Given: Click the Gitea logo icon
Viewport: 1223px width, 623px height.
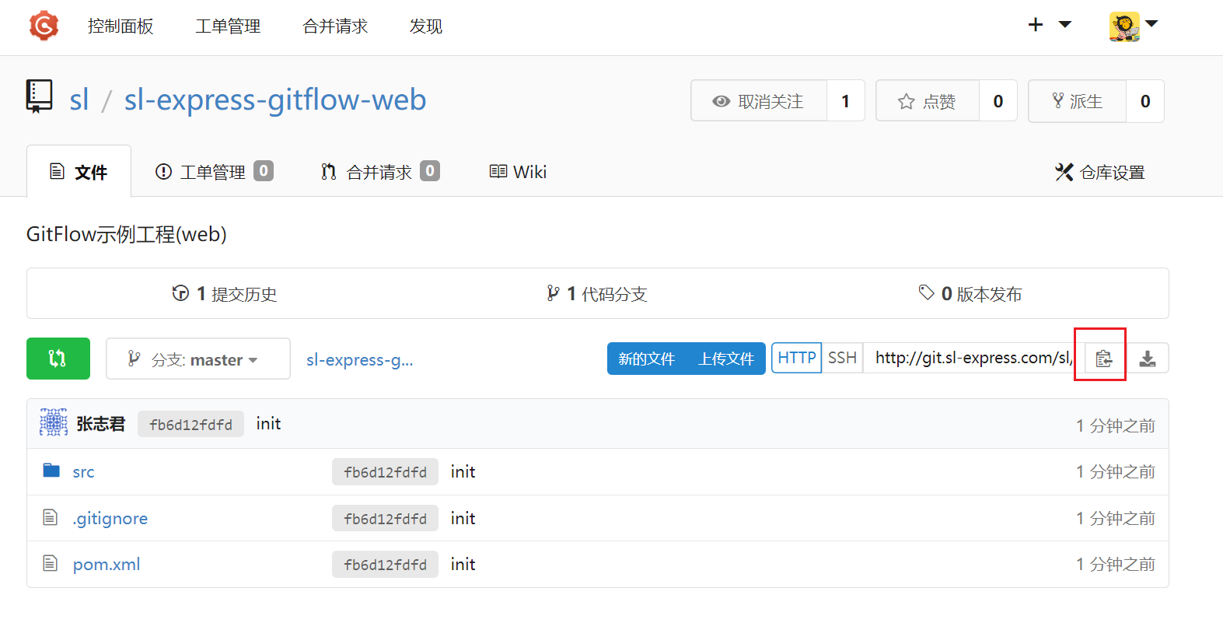Looking at the screenshot, I should pyautogui.click(x=44, y=26).
